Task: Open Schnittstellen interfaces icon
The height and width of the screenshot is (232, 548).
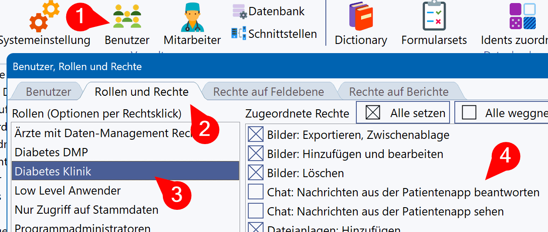Action: [239, 34]
